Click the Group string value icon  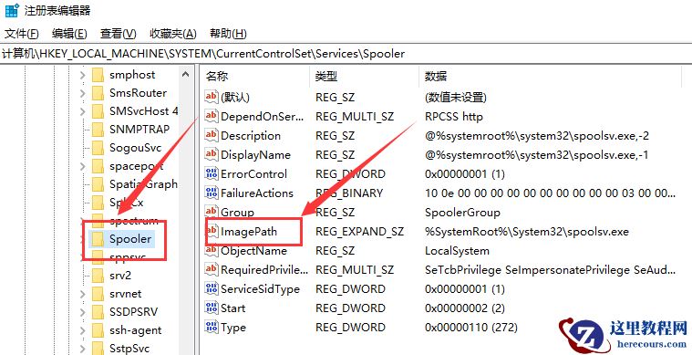click(x=212, y=212)
